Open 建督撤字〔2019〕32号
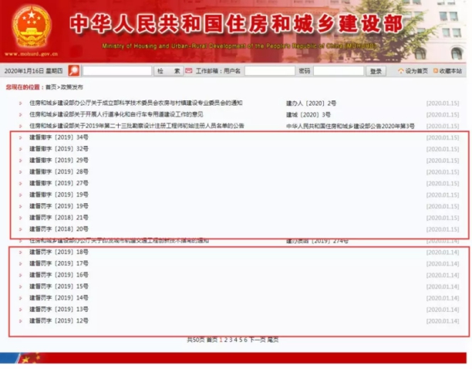Viewport: 472px width, 369px height. coord(59,149)
